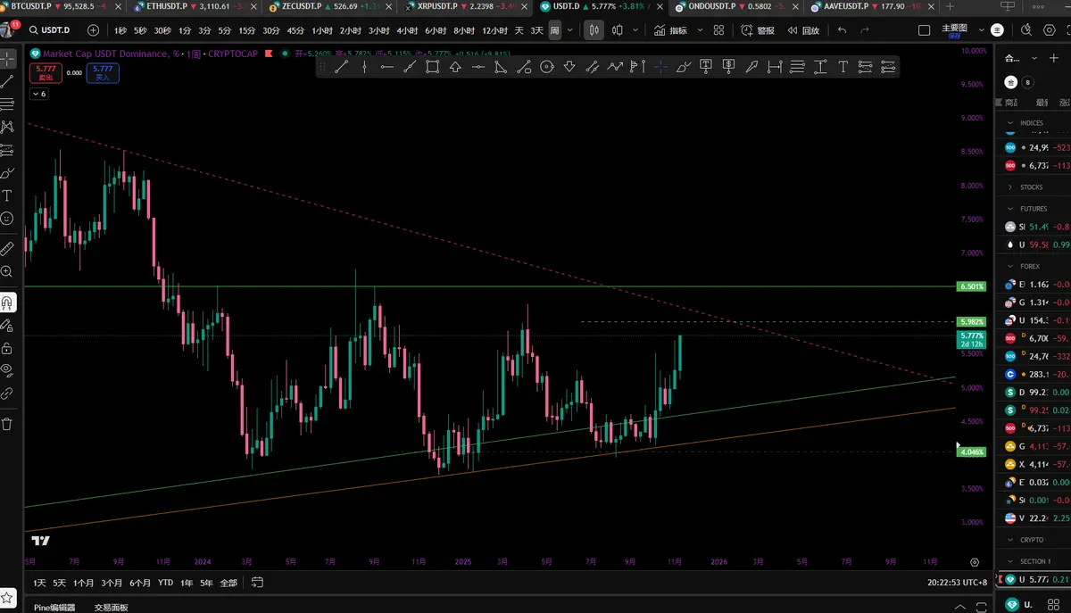Select the layout square icon
Viewport: 1071px width, 613px height.
(924, 29)
